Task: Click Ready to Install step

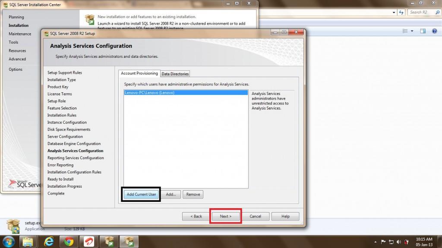Action: point(60,179)
